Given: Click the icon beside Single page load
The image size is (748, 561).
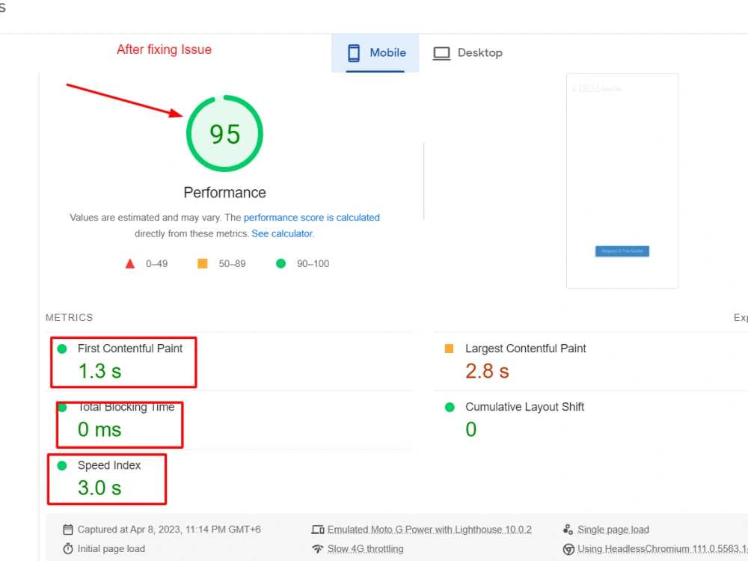Looking at the screenshot, I should tap(568, 530).
